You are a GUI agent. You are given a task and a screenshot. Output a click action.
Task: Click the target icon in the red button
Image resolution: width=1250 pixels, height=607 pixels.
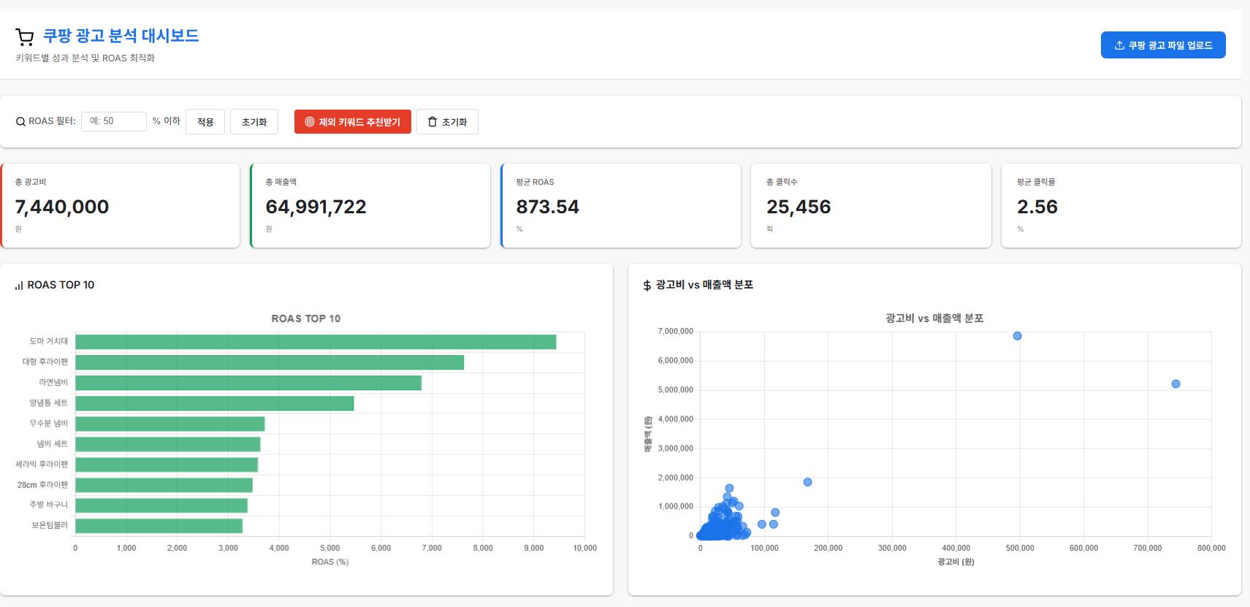[x=310, y=122]
